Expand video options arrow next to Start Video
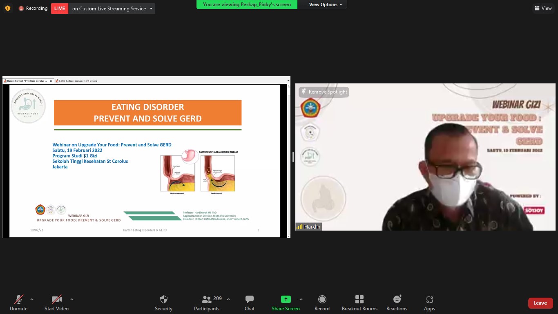The width and height of the screenshot is (558, 314). (72, 299)
